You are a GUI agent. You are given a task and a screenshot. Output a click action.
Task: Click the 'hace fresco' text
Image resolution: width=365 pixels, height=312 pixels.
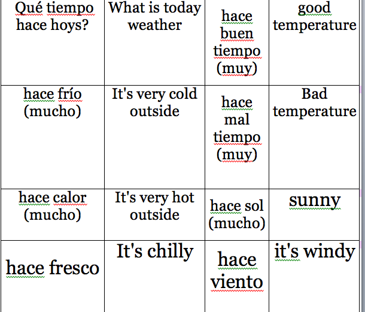point(52,268)
